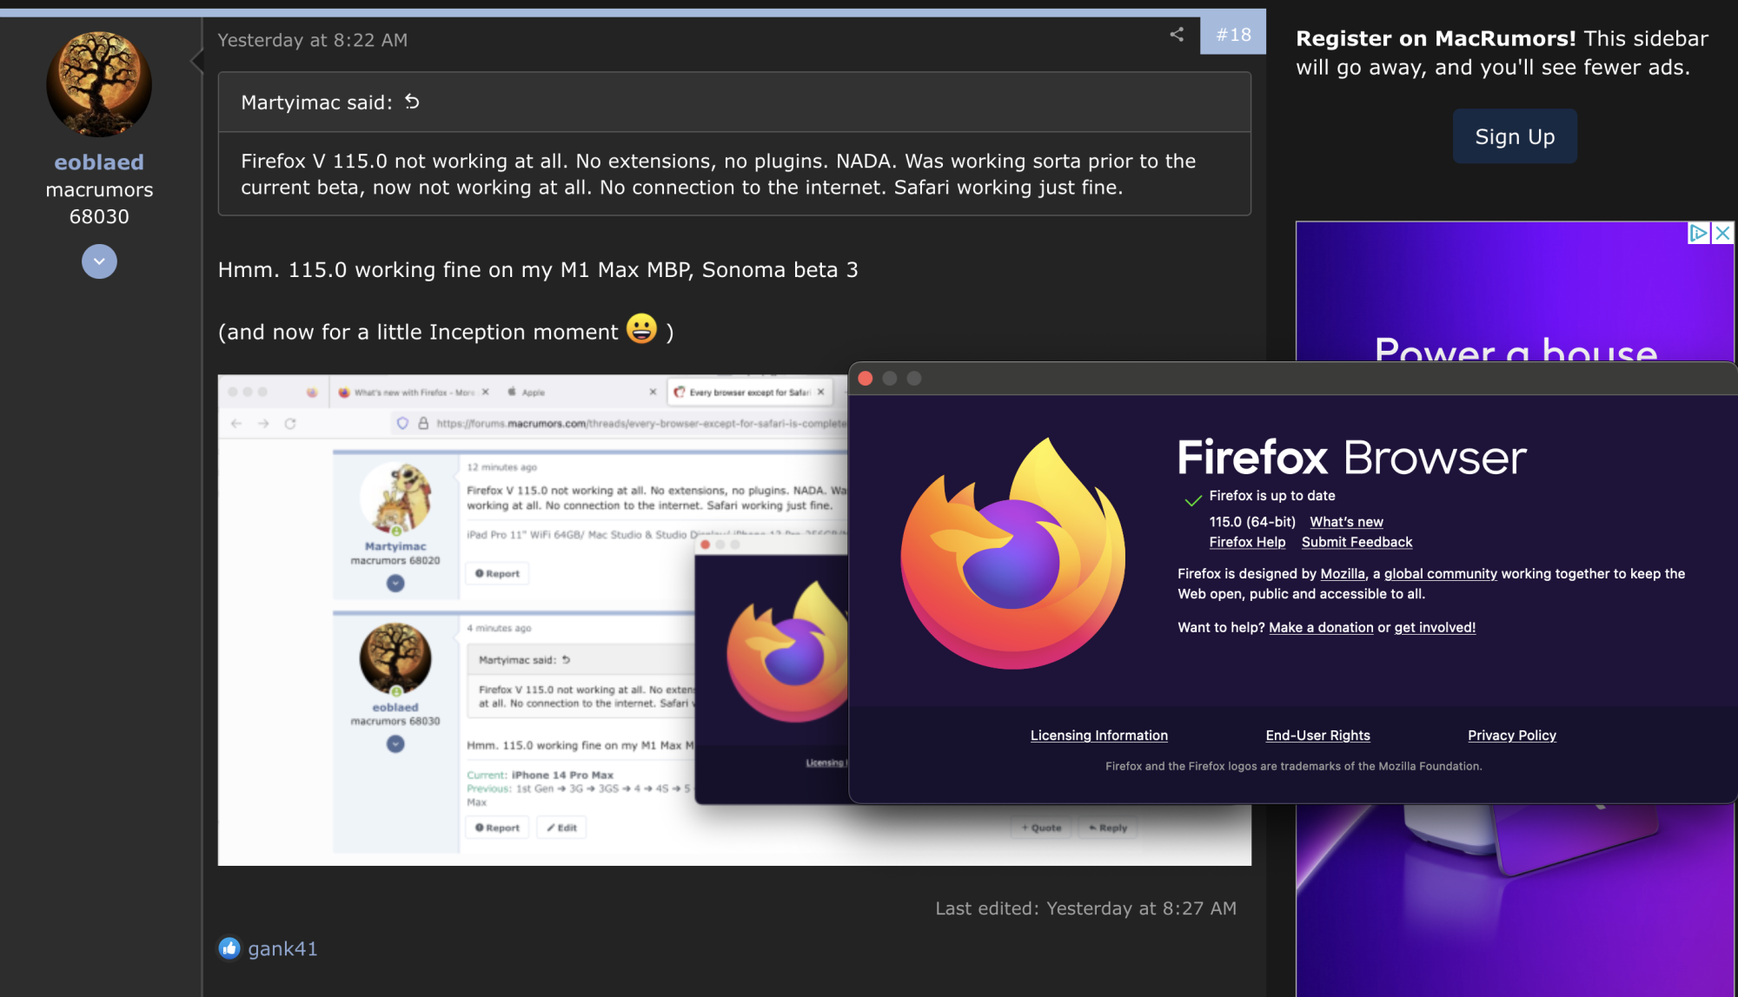Click the share icon next to post #18
Image resolution: width=1738 pixels, height=997 pixels.
click(1177, 35)
